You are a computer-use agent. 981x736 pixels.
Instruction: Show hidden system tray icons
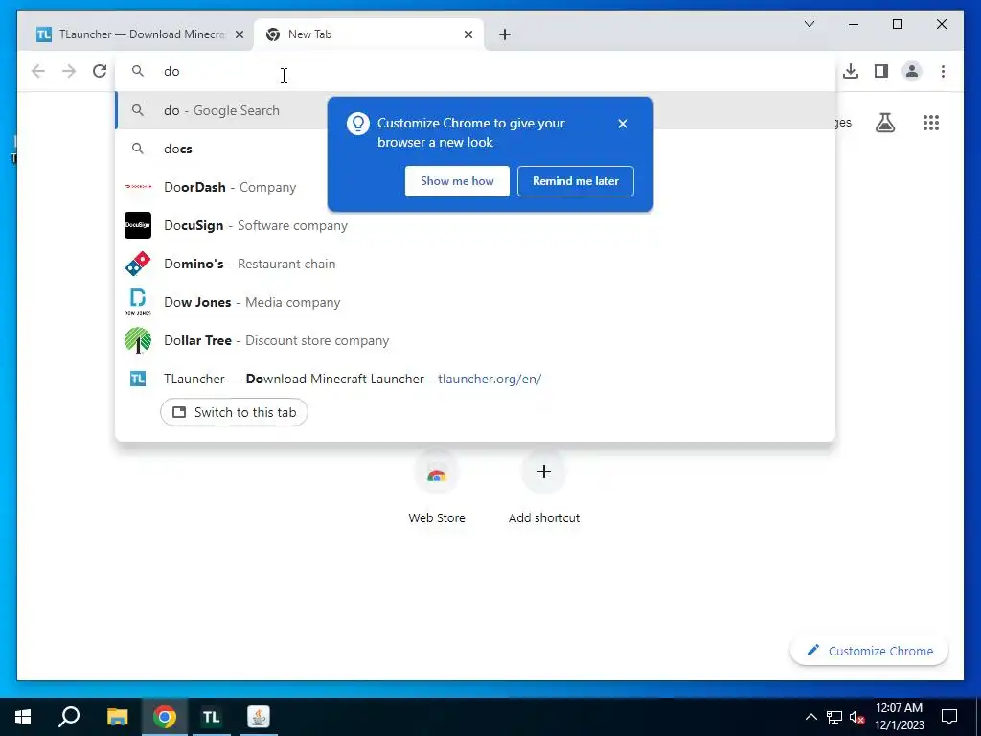(x=810, y=717)
